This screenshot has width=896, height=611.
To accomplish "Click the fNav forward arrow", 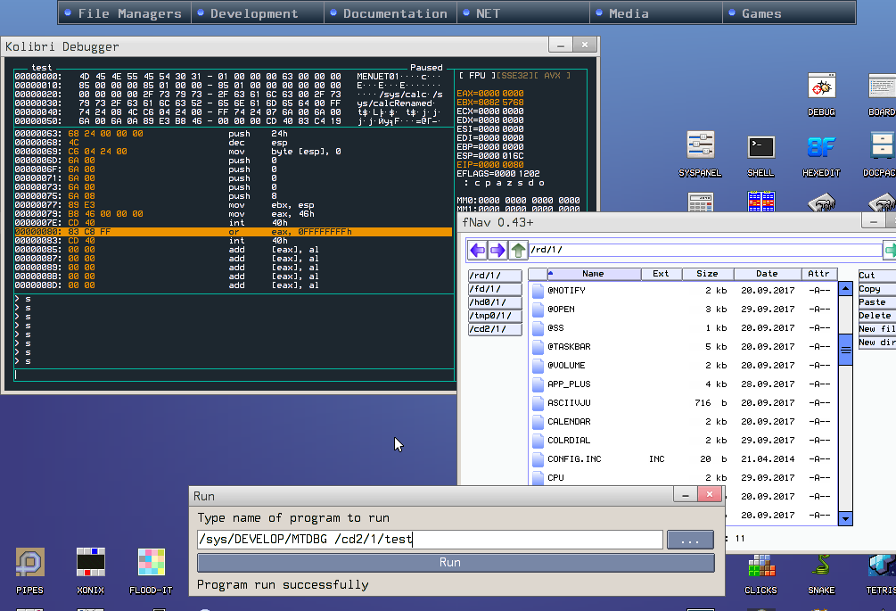I will [497, 250].
